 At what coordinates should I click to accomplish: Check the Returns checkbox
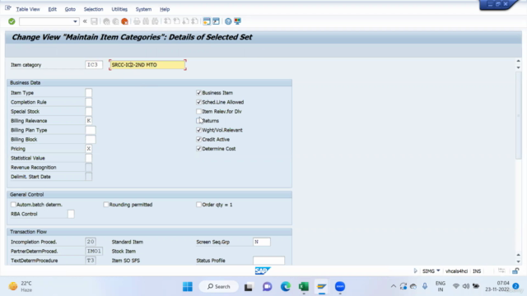[198, 121]
